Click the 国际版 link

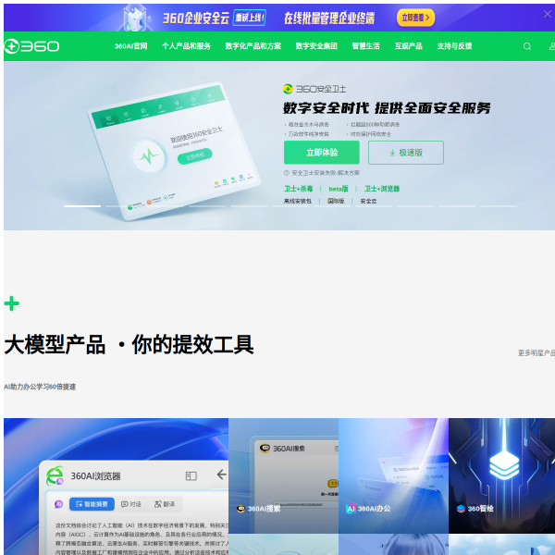point(336,201)
